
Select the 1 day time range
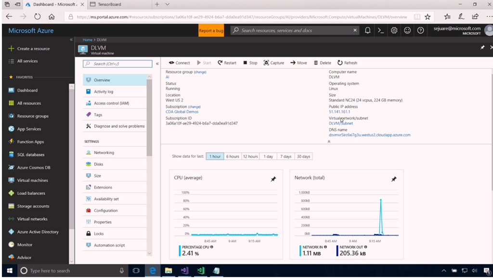(x=268, y=156)
